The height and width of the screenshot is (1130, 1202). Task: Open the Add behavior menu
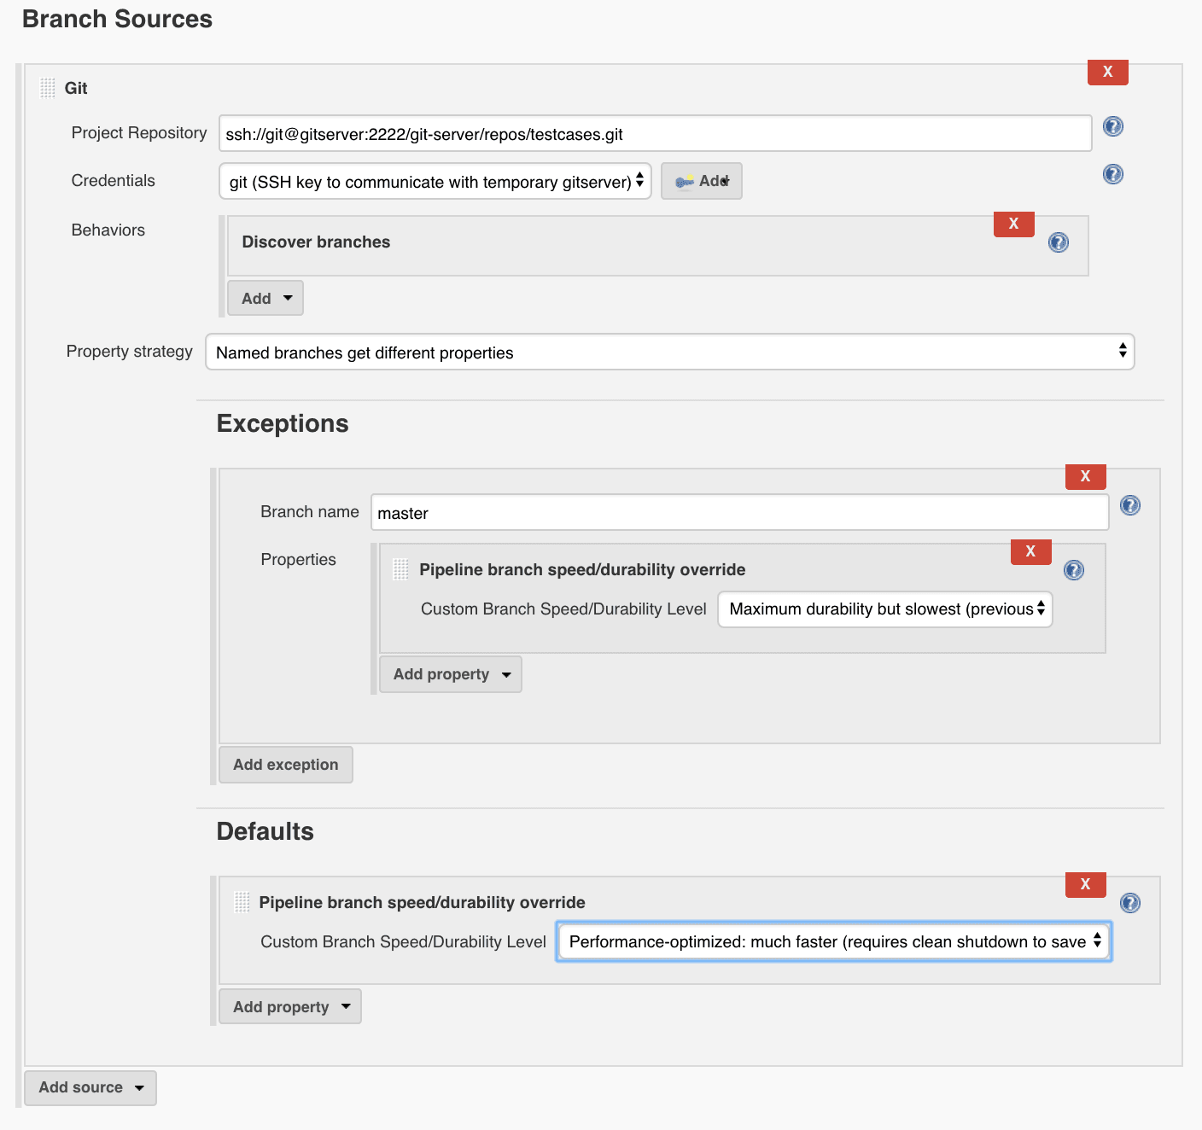tap(265, 298)
